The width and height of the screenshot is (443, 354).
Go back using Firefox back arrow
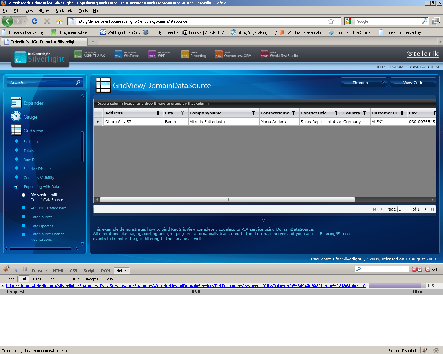7,21
